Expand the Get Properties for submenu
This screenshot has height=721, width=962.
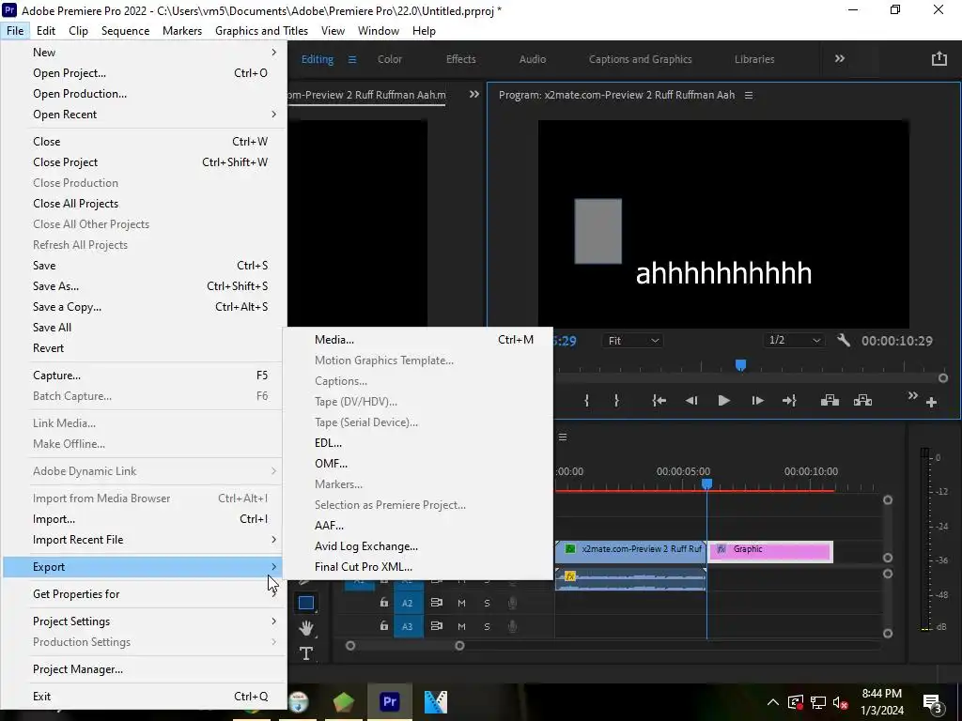point(145,594)
